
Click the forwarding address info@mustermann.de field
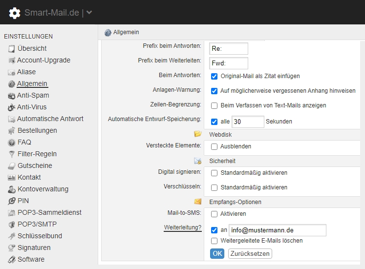coord(278,230)
